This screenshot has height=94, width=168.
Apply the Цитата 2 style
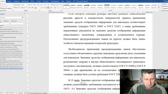click(148, 6)
